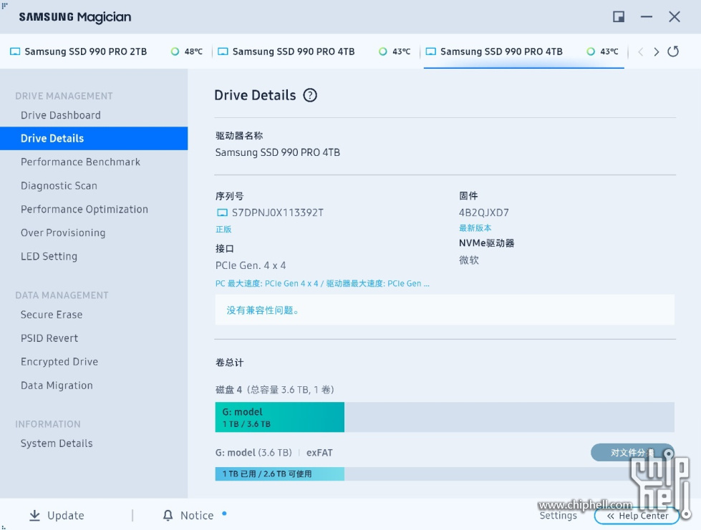
Task: Select the active Samsung SSD 990 PRO 4TB tab
Action: (x=523, y=51)
